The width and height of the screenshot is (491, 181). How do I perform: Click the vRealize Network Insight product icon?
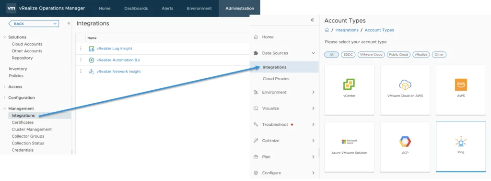tap(92, 72)
